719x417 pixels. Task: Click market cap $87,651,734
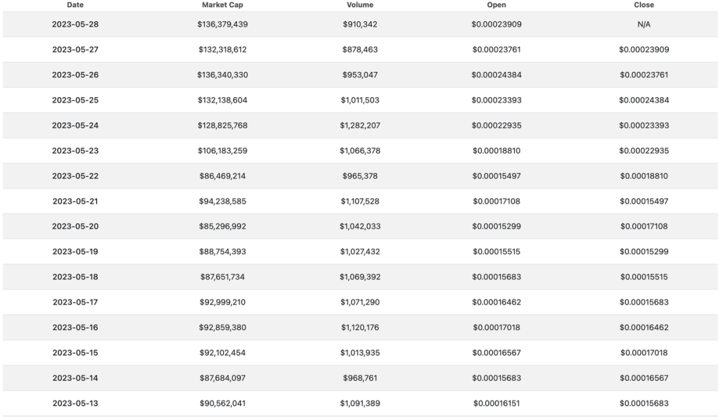(222, 277)
